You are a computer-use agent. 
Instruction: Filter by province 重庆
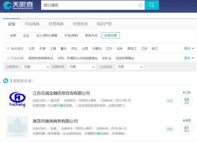coord(64,49)
